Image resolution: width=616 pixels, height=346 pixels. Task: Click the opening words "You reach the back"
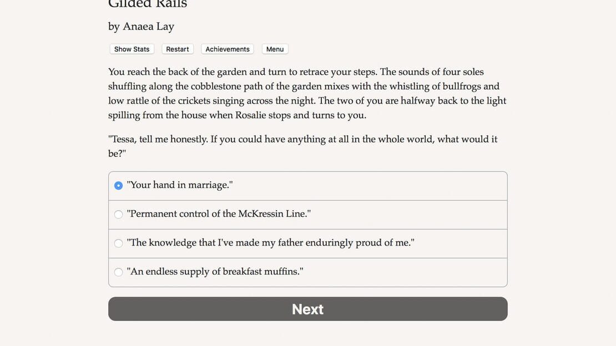[x=137, y=72]
